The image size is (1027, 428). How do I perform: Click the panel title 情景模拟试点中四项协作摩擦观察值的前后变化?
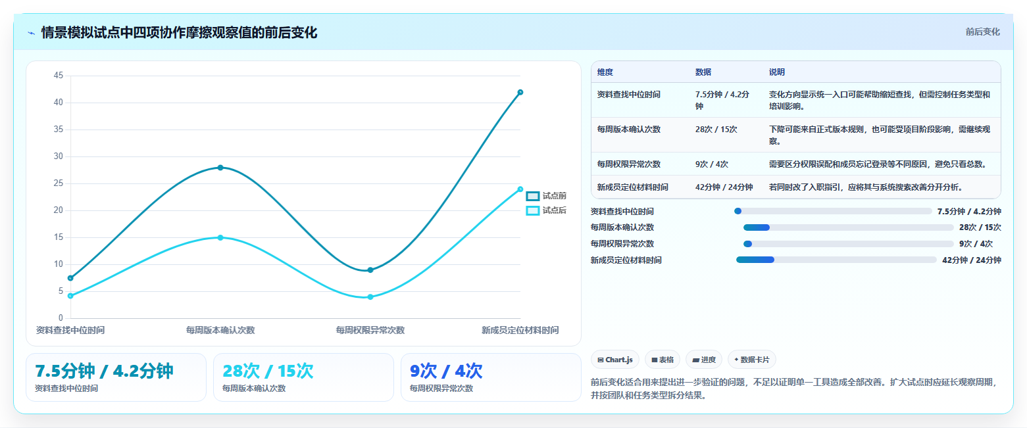coord(179,33)
